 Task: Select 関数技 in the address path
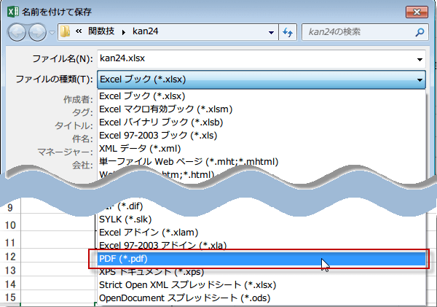pos(101,31)
